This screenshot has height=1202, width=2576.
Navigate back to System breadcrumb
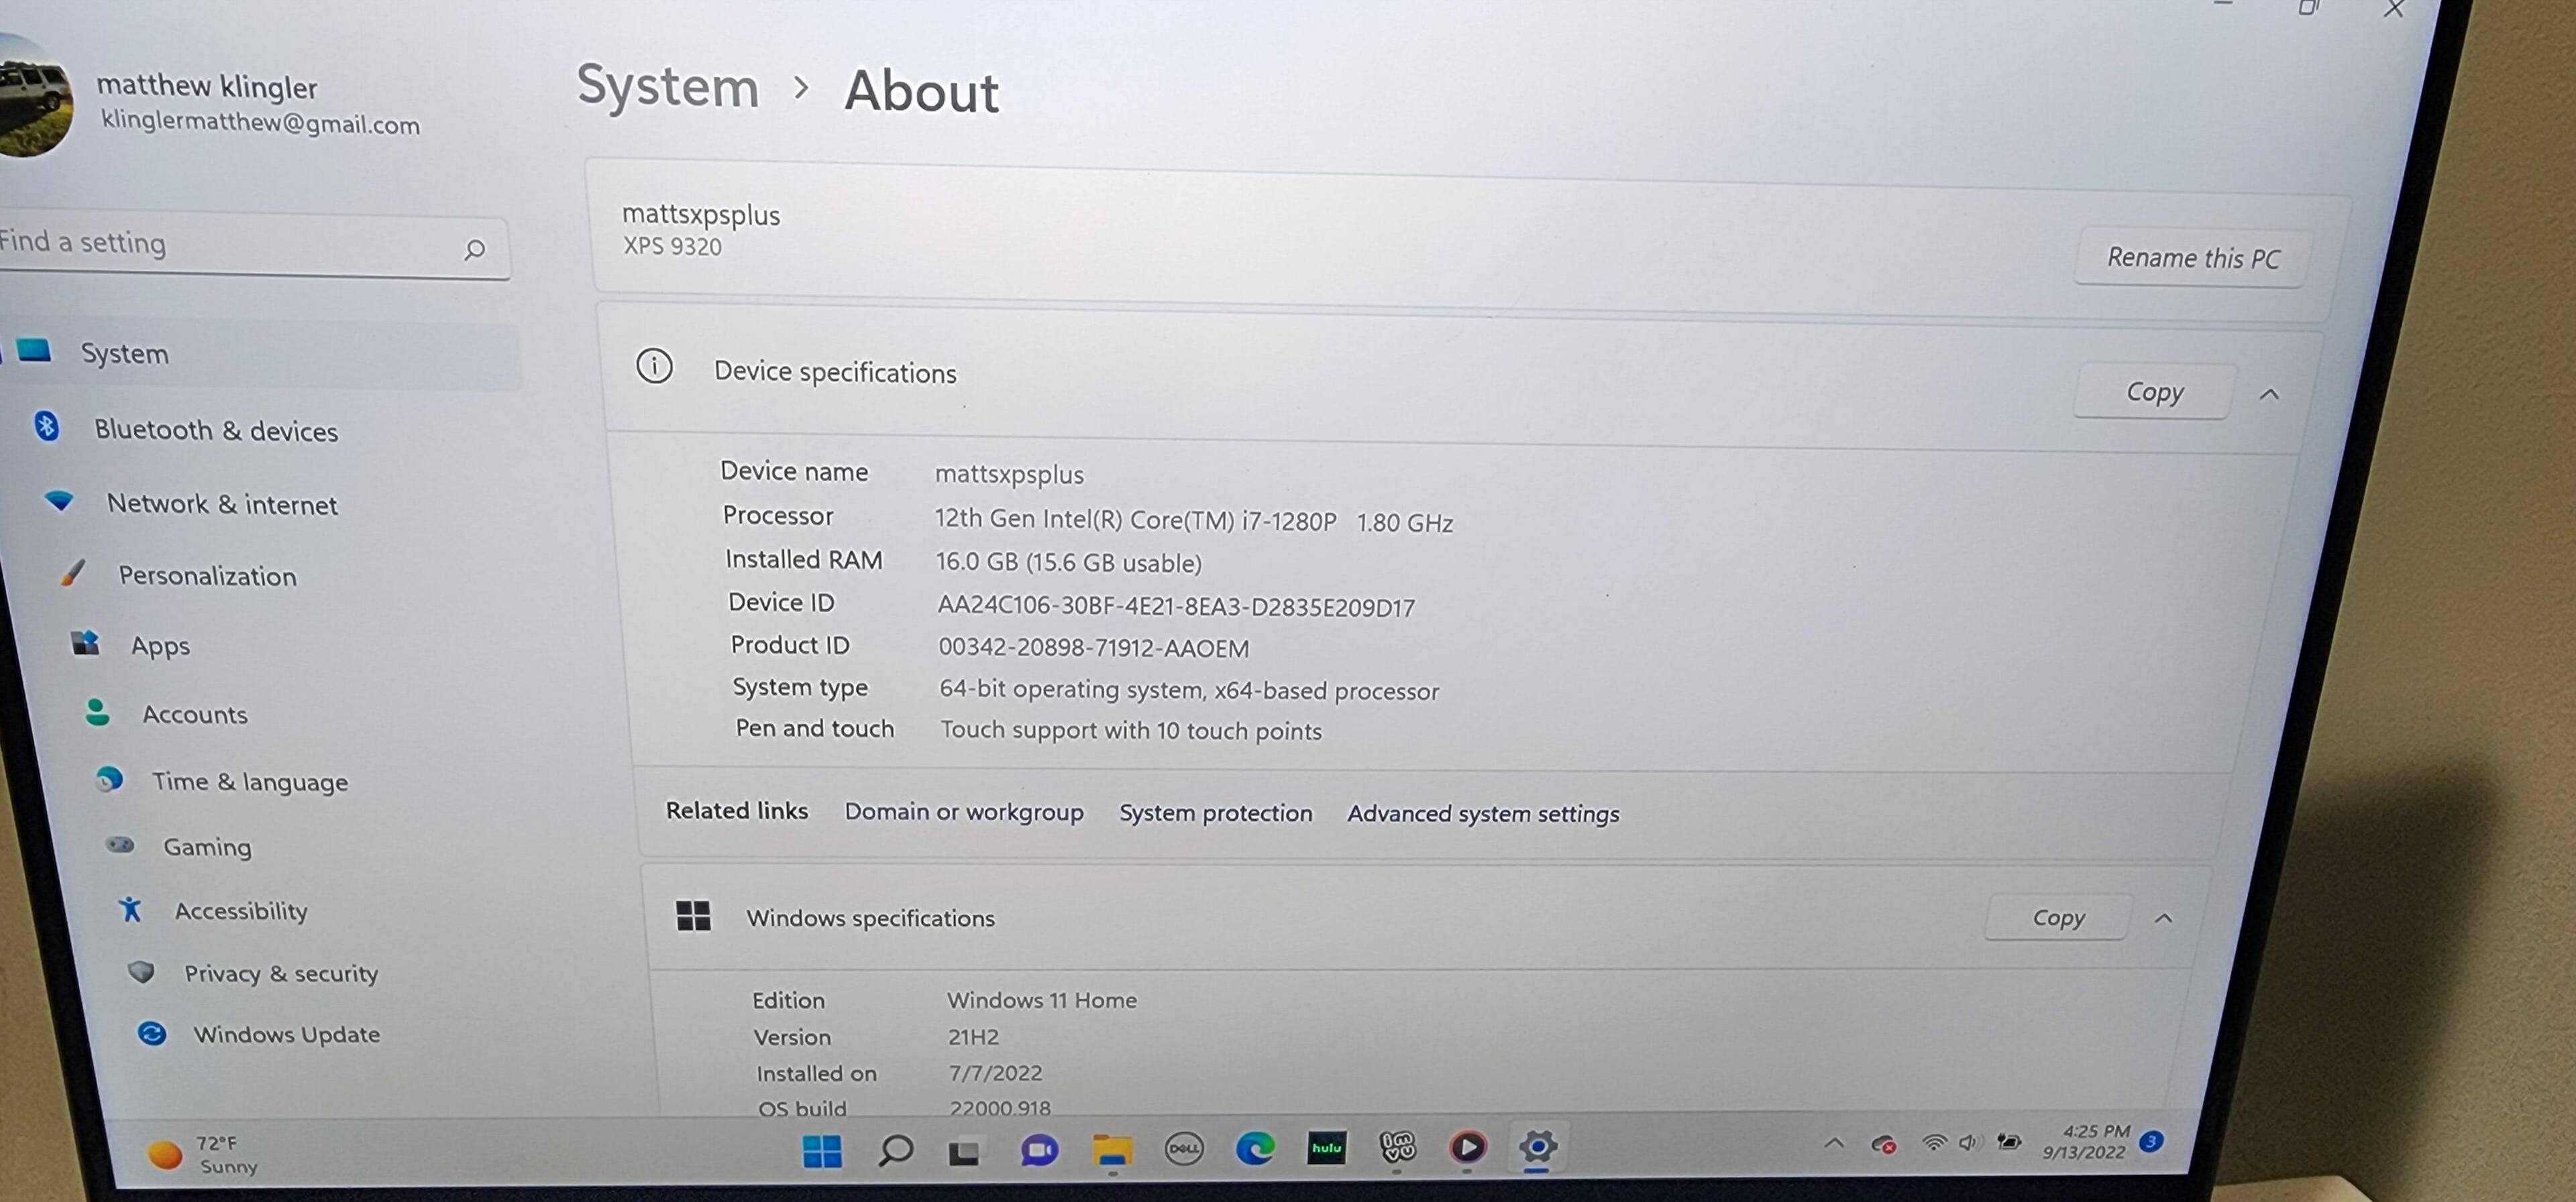coord(668,88)
